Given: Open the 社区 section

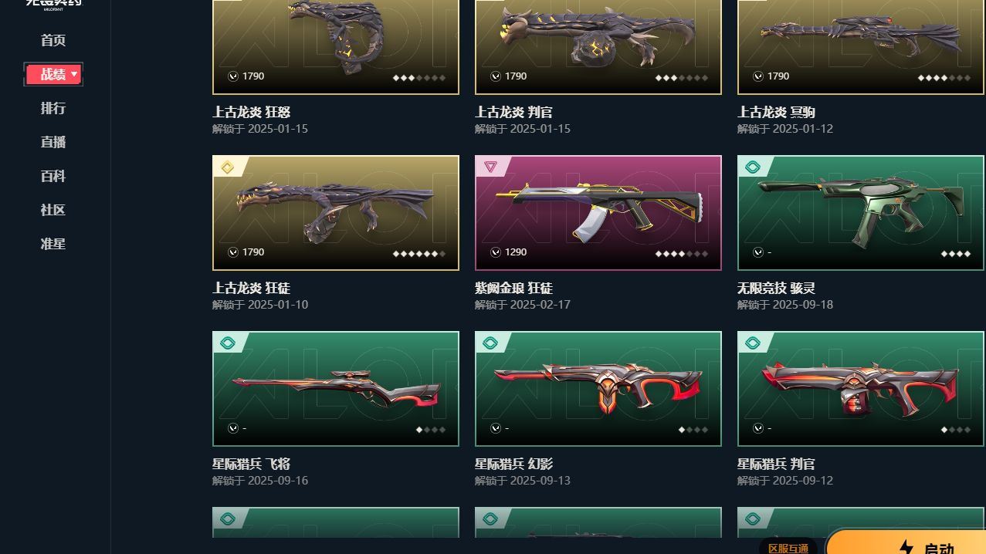Looking at the screenshot, I should pyautogui.click(x=53, y=210).
